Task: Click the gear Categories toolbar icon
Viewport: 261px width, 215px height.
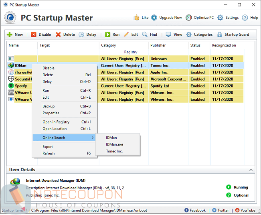Action: point(188,34)
